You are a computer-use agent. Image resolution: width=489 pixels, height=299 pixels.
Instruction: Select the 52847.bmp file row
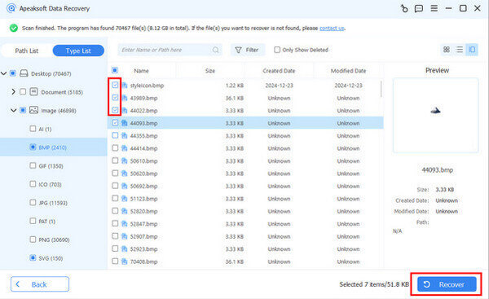(x=245, y=223)
